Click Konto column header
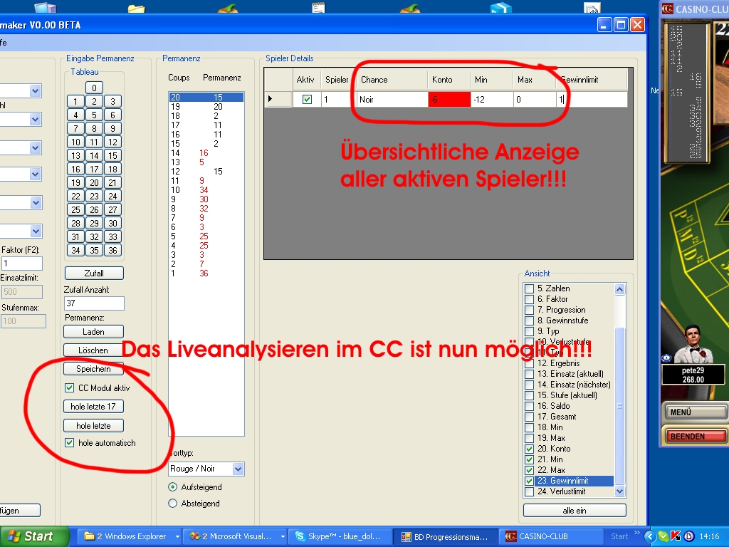The width and height of the screenshot is (729, 547). pyautogui.click(x=449, y=80)
